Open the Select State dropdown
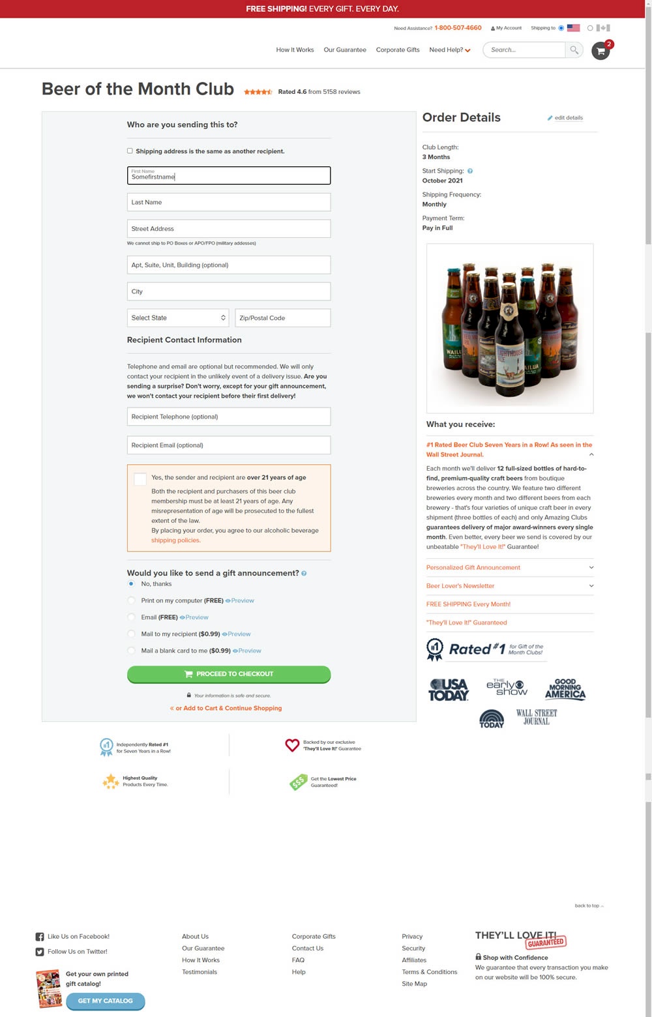Viewport: 652px width, 1017px height. pyautogui.click(x=178, y=318)
